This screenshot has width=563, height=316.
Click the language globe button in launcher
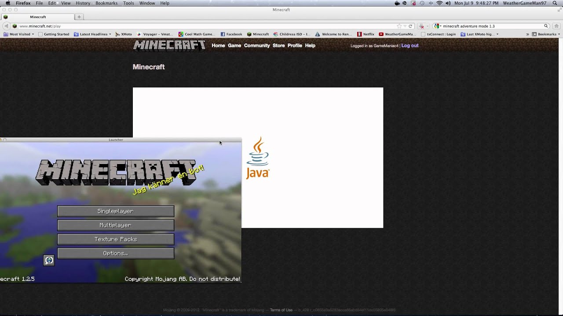[49, 260]
